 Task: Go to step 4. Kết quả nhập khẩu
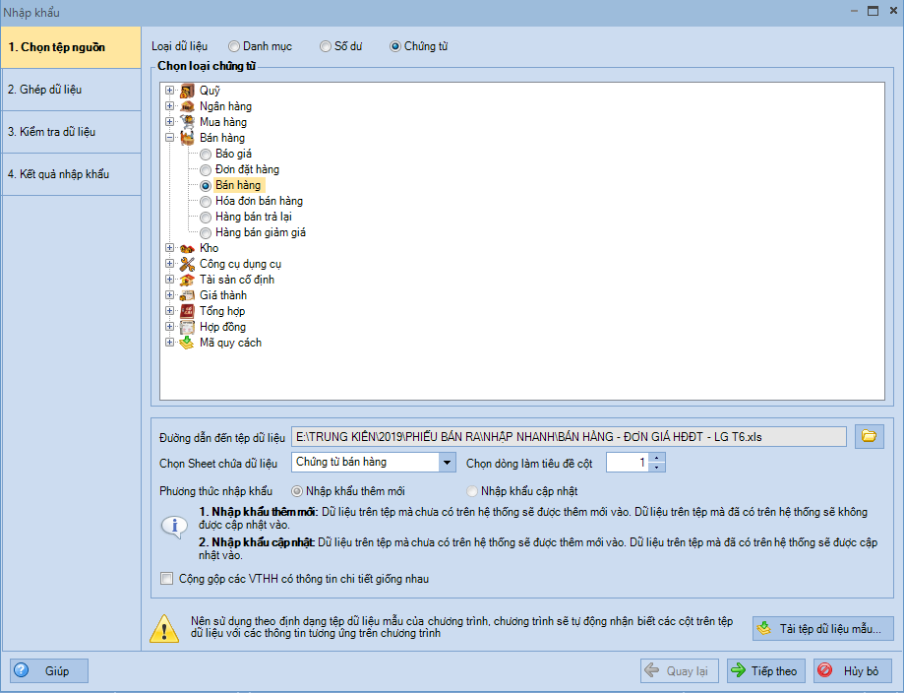71,173
